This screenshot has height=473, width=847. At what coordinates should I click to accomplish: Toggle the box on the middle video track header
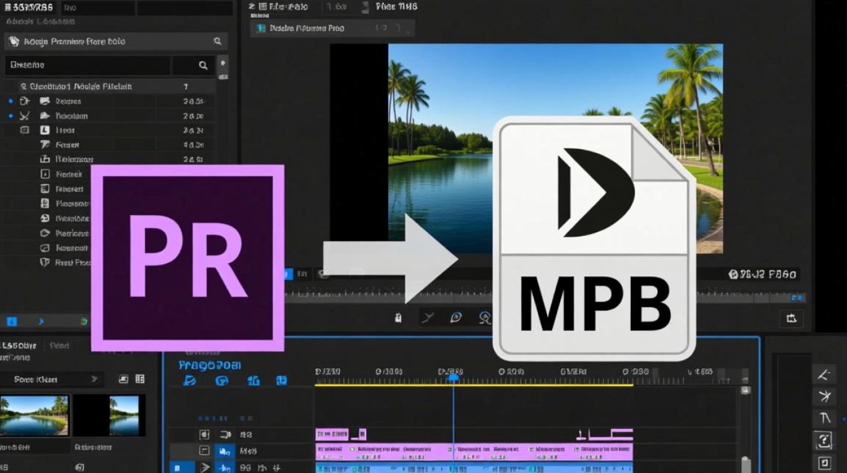(204, 451)
